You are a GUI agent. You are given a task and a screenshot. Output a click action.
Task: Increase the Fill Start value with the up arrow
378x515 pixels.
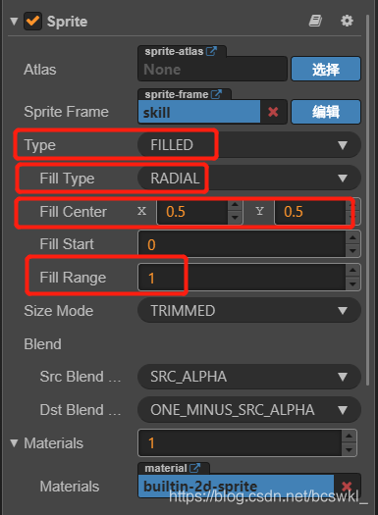pos(352,237)
